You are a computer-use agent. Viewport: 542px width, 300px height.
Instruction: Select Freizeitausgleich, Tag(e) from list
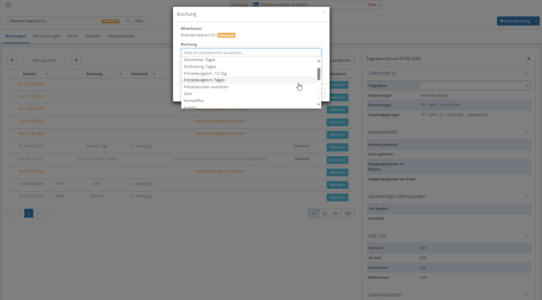tap(204, 80)
